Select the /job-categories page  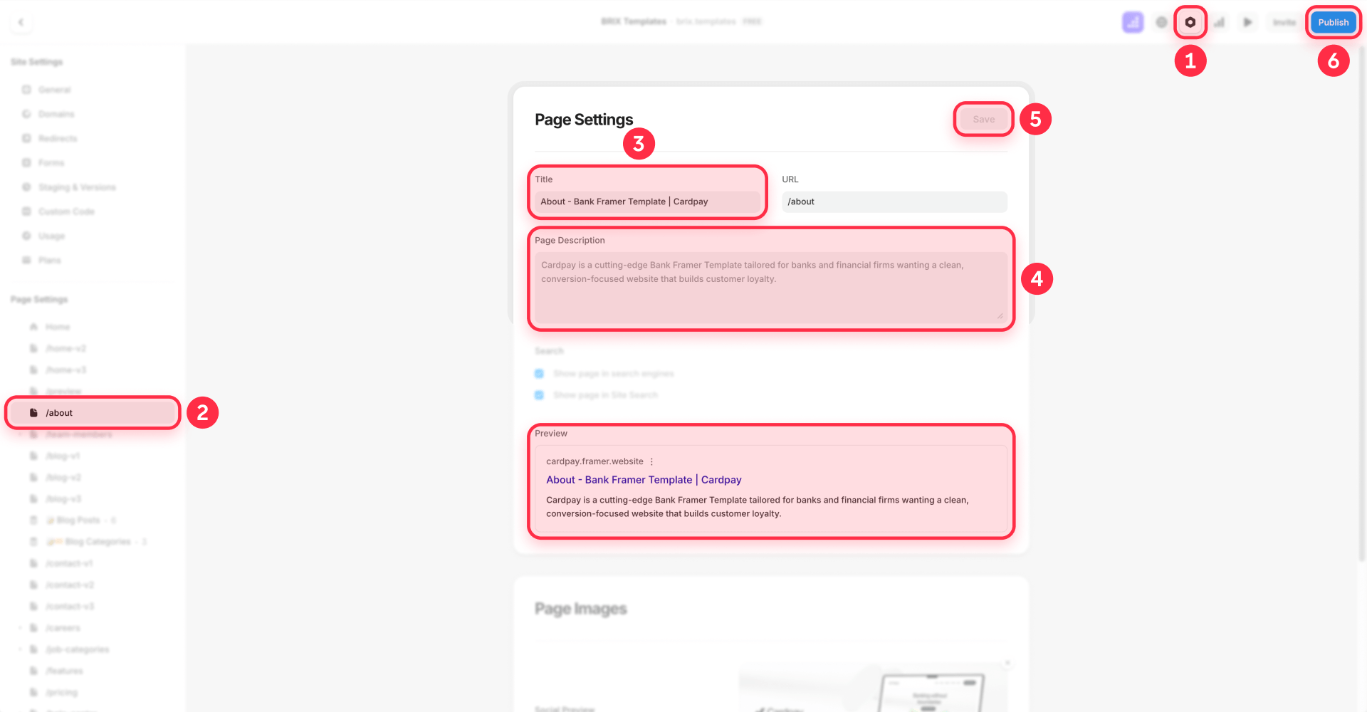77,649
